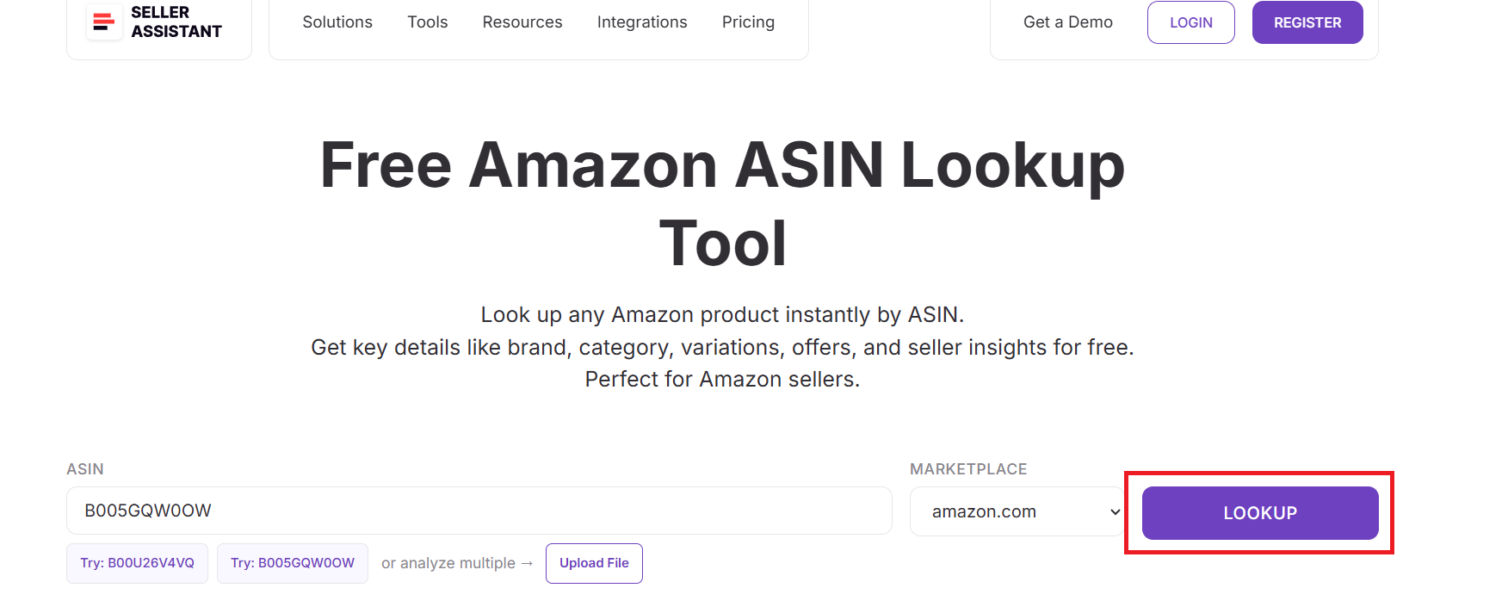Click the Upload File button

point(594,563)
